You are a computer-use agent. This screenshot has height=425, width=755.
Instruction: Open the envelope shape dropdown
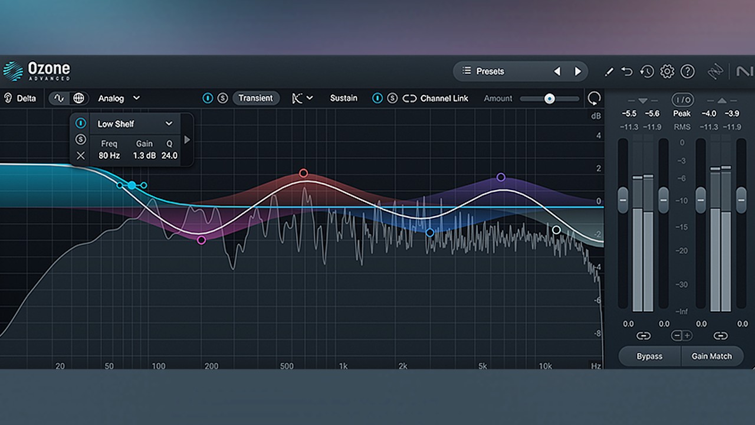click(302, 98)
